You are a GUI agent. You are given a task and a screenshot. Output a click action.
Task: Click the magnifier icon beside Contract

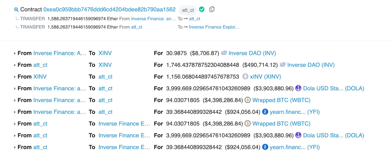pos(16,9)
